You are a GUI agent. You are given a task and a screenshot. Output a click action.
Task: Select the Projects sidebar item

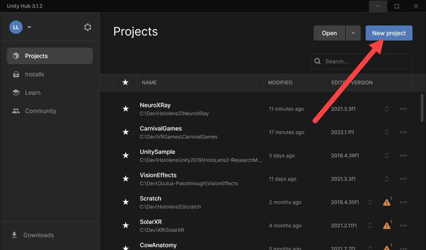[x=50, y=56]
